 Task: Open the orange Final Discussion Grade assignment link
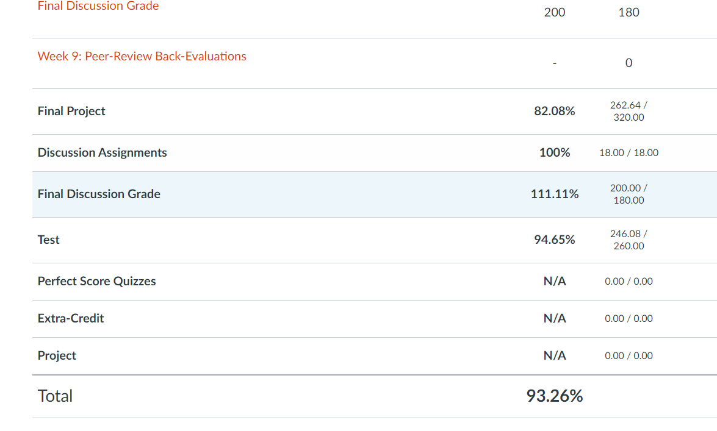(x=98, y=6)
